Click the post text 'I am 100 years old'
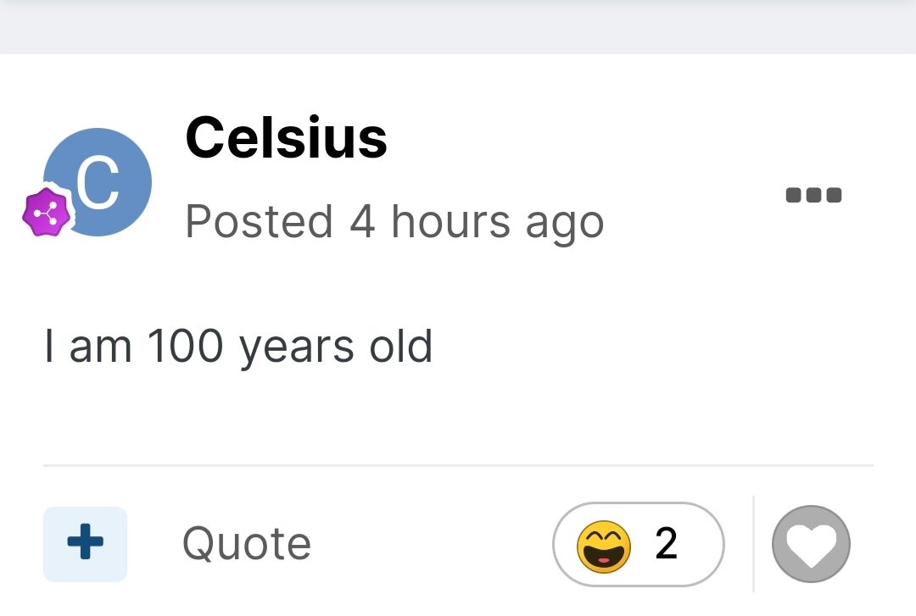Image resolution: width=916 pixels, height=616 pixels. [238, 347]
